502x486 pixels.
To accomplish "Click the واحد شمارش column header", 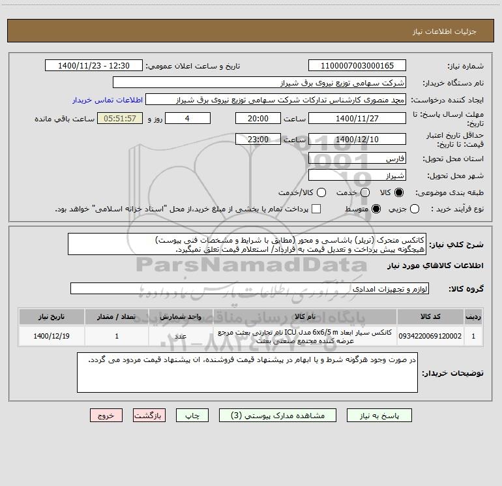I will click(x=181, y=316).
